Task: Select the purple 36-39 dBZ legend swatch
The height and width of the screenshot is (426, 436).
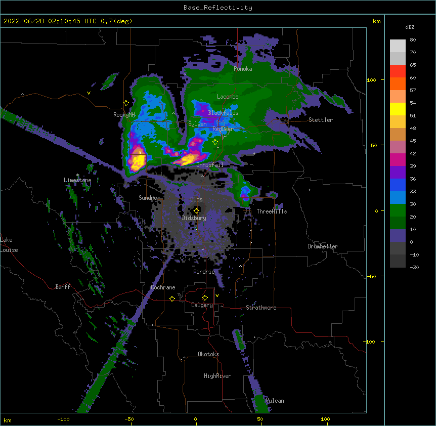Action: point(398,173)
